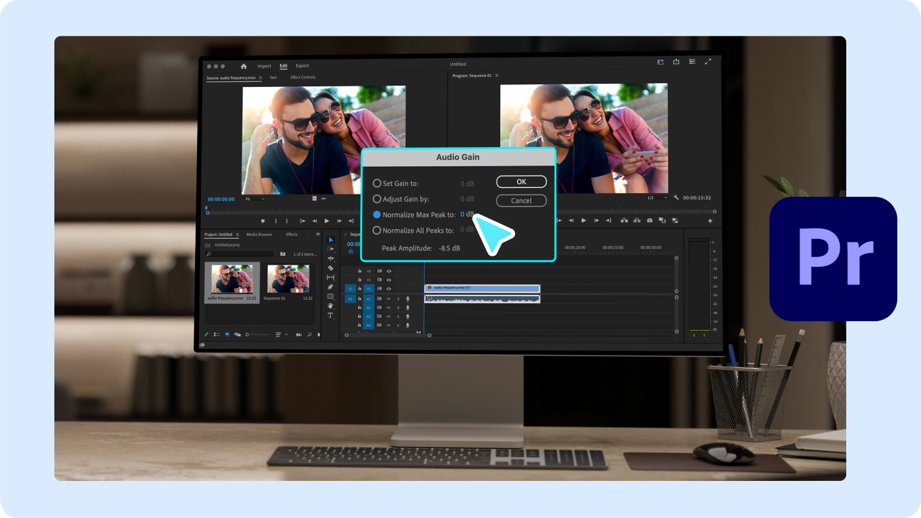The image size is (921, 518).
Task: Confirm Audio Gain with OK
Action: point(521,182)
